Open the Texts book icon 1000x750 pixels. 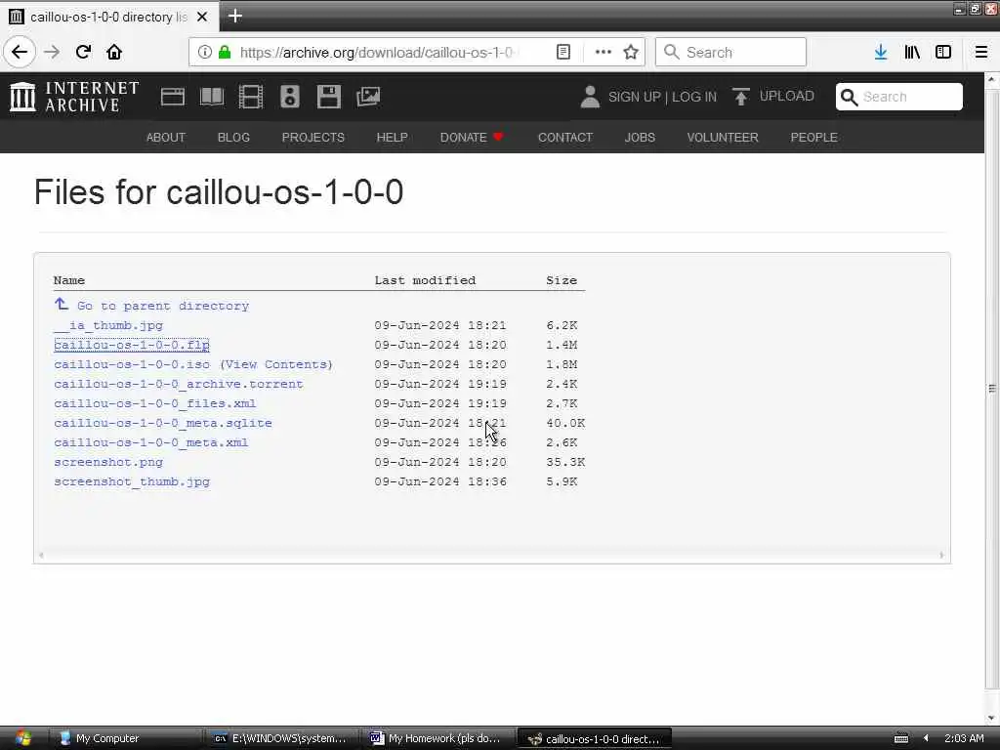coord(212,97)
